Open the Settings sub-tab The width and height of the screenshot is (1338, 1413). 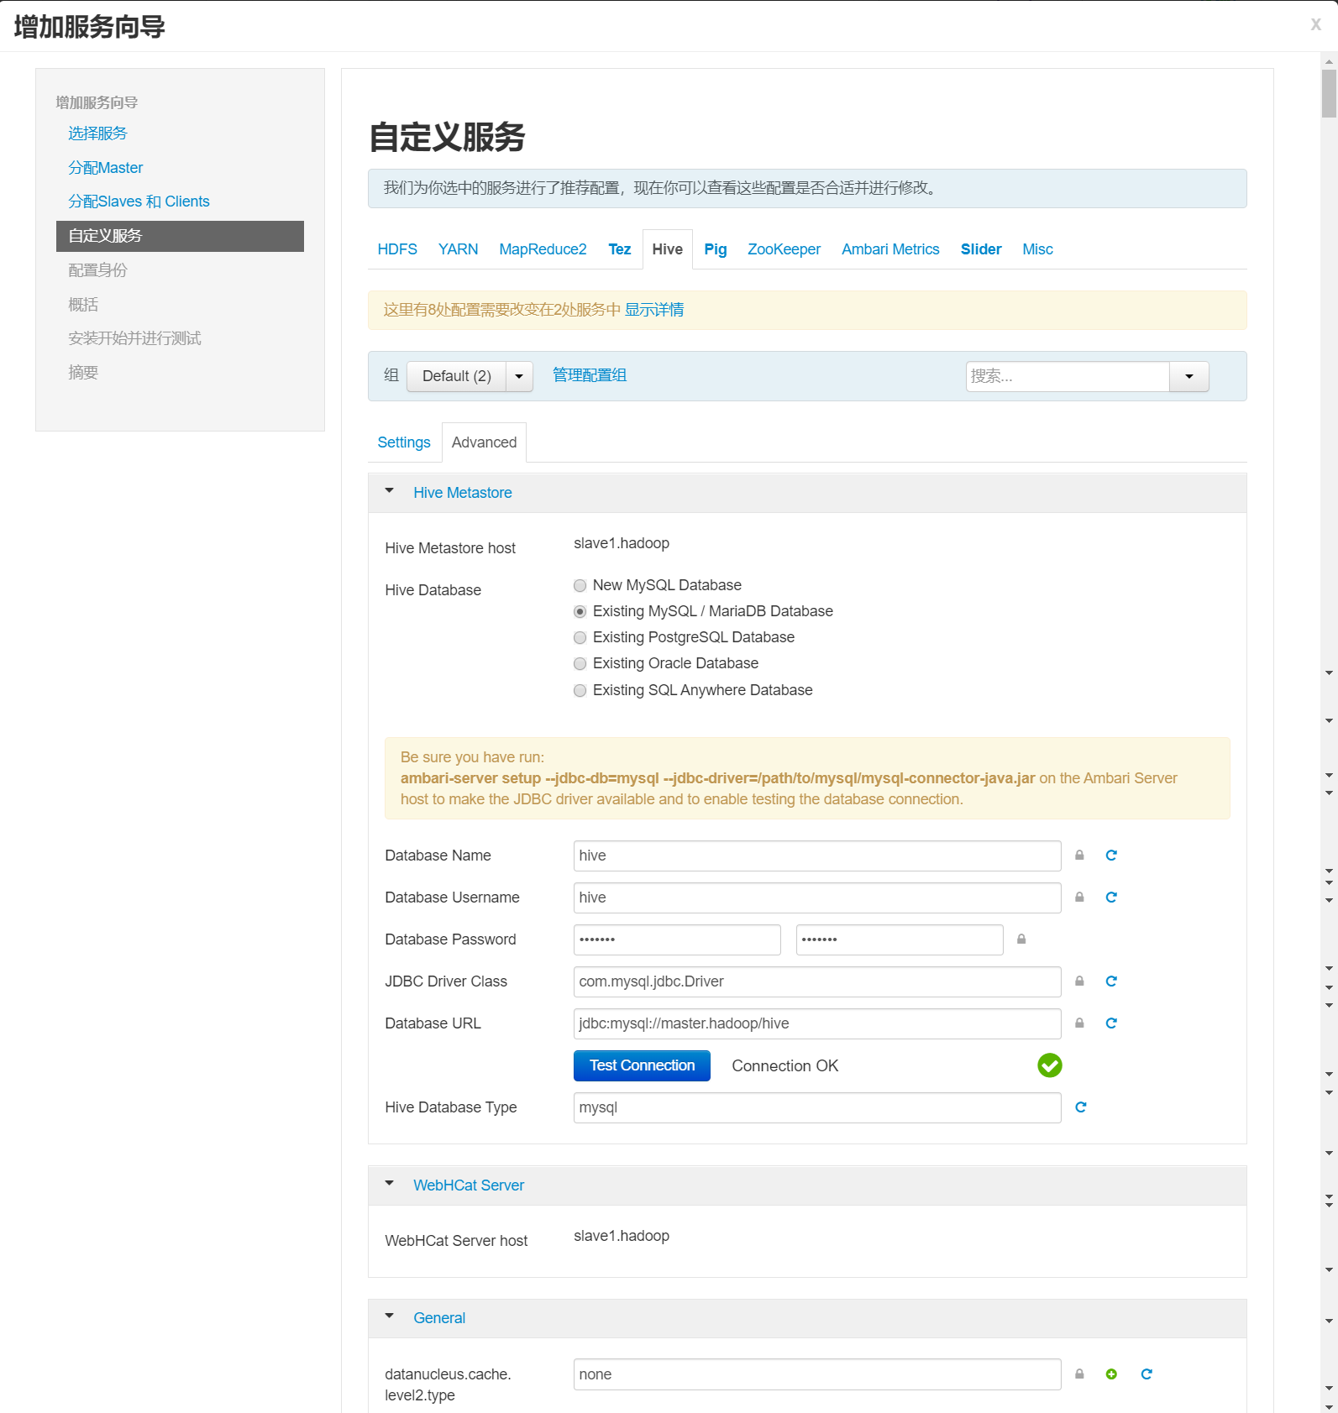point(404,442)
